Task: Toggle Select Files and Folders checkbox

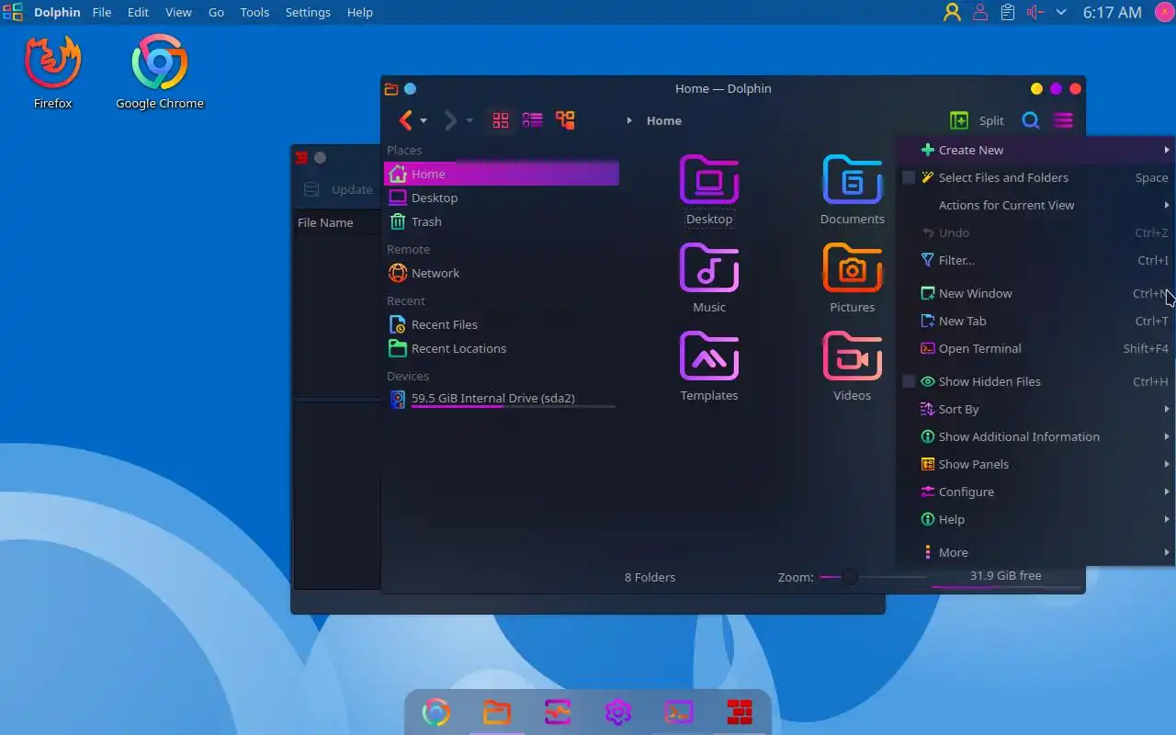Action: point(909,177)
